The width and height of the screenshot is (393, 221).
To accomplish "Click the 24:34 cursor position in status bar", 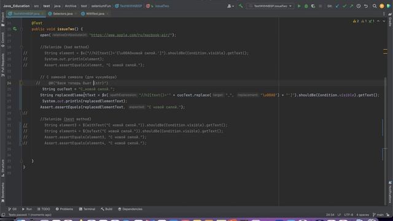I will coord(330,215).
